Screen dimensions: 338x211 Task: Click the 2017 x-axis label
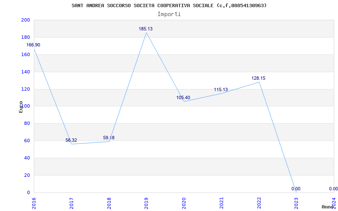71,203
